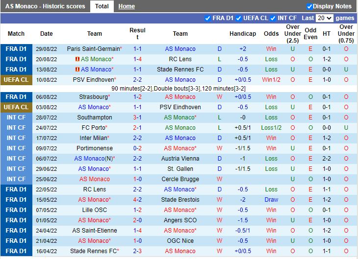Click red card icon in 20/08/22 row
Image resolution: width=358 pixels, height=259 pixels.
click(x=77, y=59)
